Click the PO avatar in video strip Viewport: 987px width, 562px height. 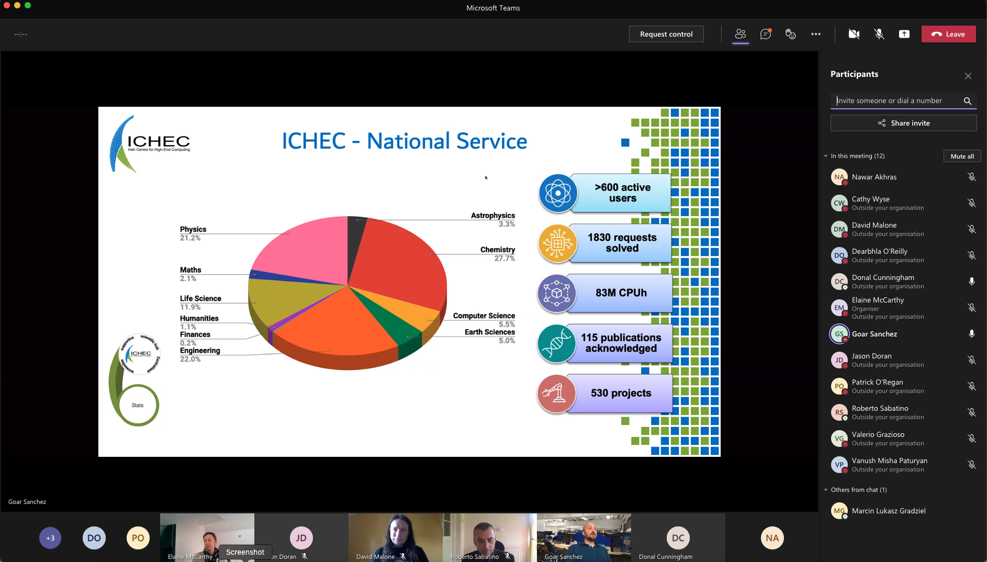coord(138,538)
